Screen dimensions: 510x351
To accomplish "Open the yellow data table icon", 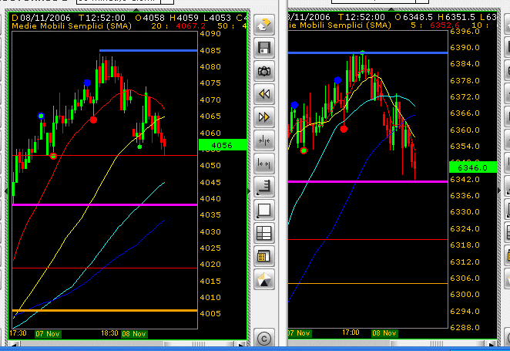I will [x=263, y=256].
